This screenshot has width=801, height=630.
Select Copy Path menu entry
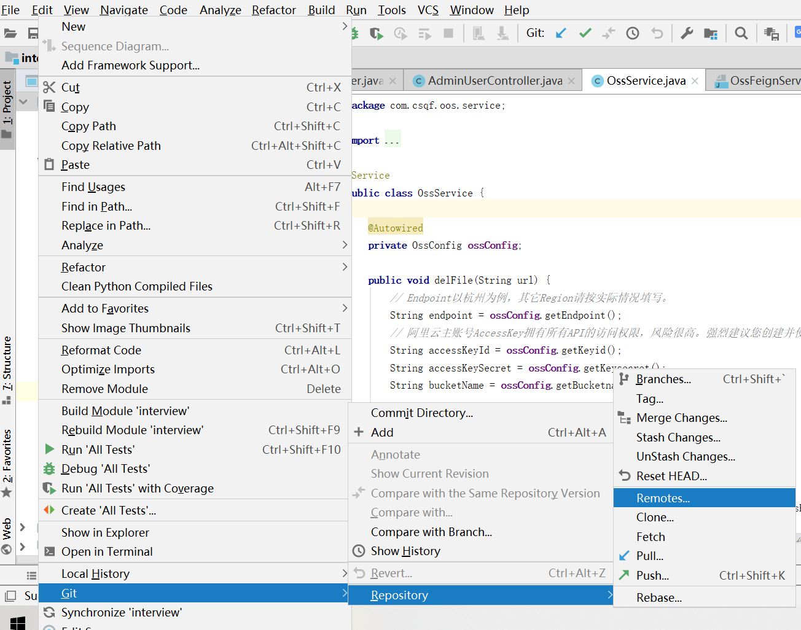[195, 126]
